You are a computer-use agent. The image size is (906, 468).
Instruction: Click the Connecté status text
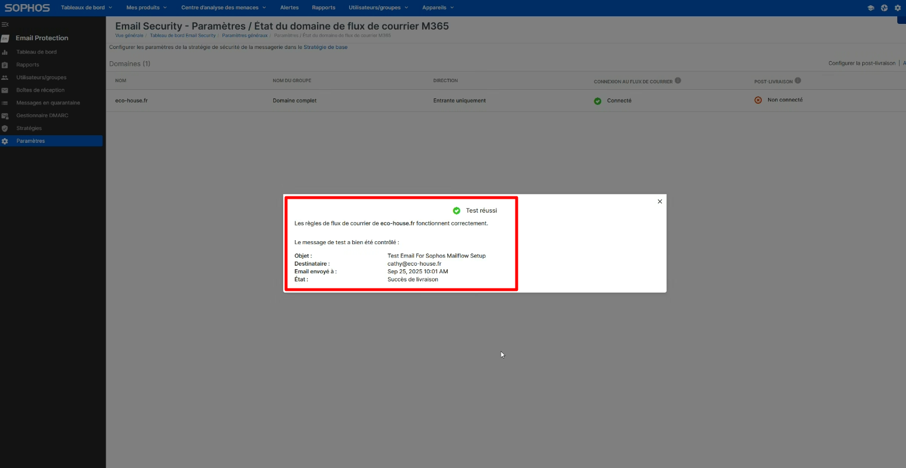pyautogui.click(x=619, y=101)
